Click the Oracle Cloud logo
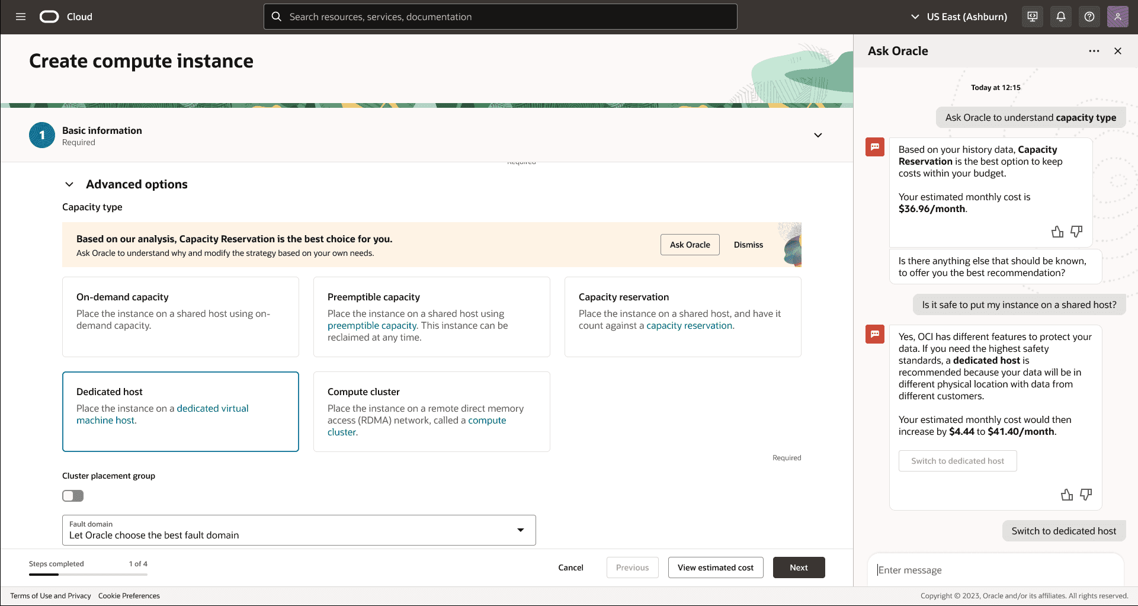1138x606 pixels. [66, 17]
